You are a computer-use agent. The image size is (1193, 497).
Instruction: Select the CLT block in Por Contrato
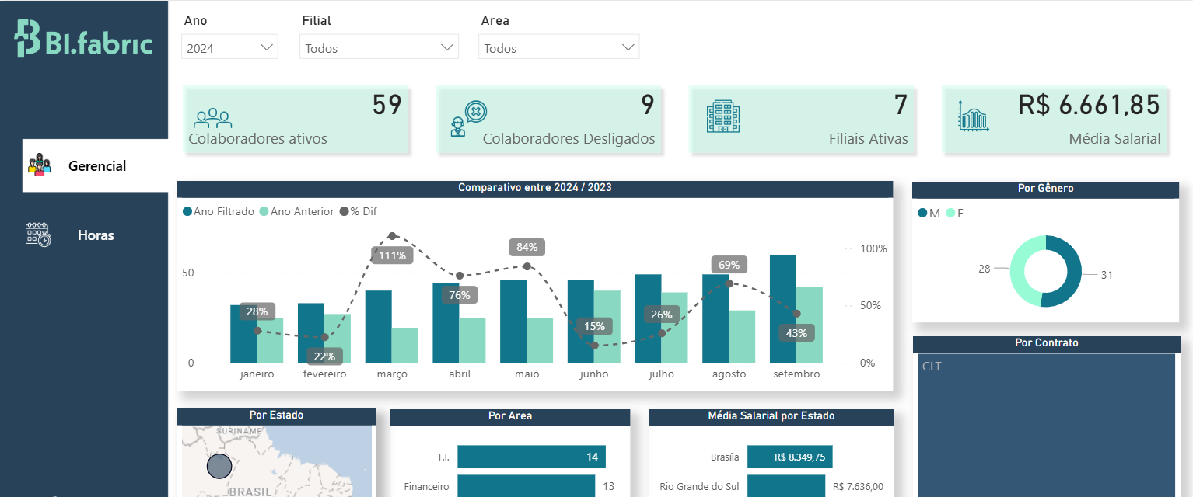(1046, 423)
